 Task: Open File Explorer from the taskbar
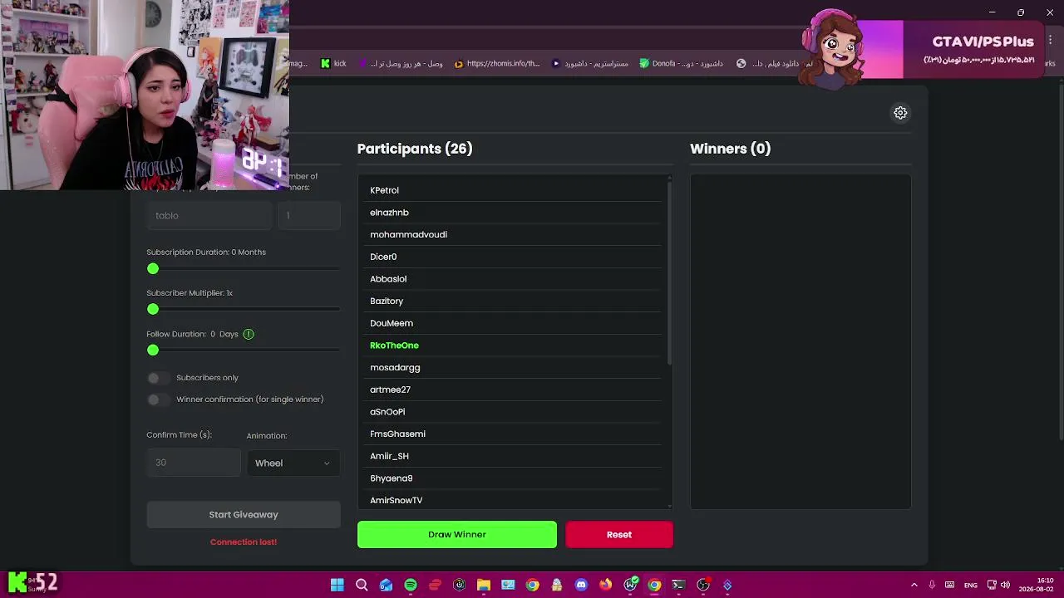click(x=484, y=585)
